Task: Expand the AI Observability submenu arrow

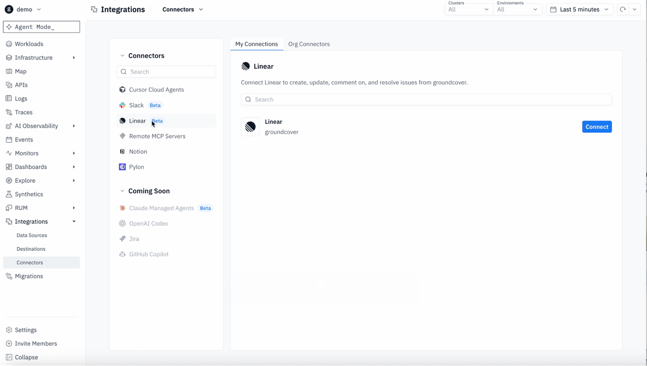Action: pos(74,126)
